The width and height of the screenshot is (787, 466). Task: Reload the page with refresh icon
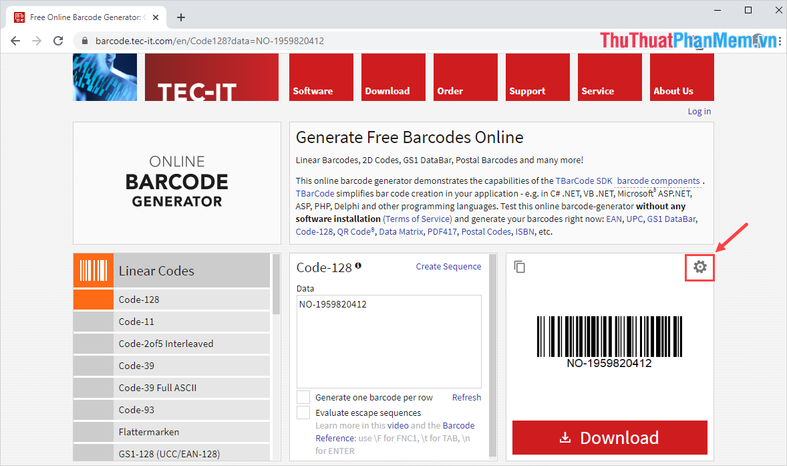58,41
